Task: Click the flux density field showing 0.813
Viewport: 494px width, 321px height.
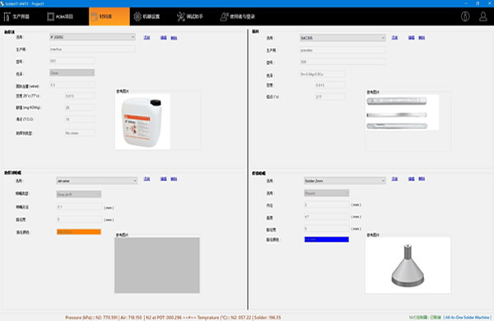Action: (x=80, y=95)
